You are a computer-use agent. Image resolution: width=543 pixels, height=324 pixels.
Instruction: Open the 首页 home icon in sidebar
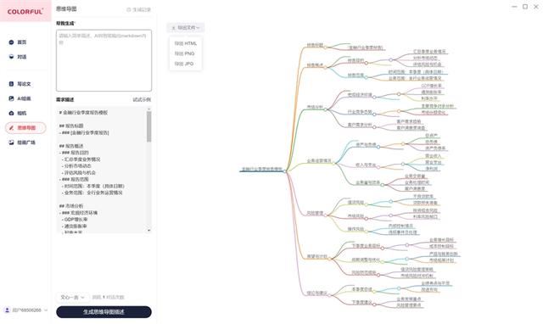(x=11, y=42)
